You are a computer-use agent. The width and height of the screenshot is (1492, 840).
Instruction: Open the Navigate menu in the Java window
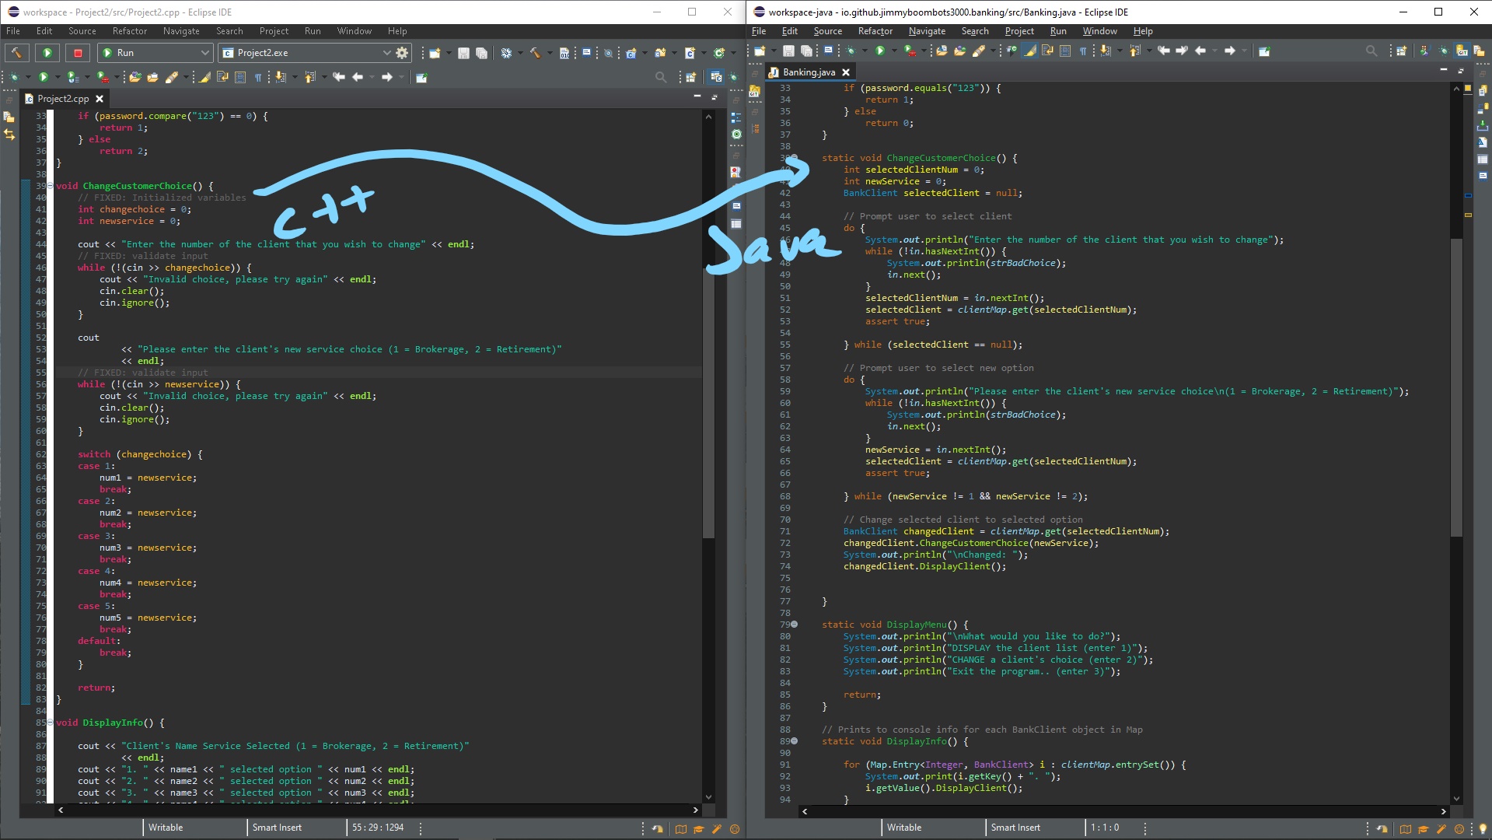tap(927, 31)
